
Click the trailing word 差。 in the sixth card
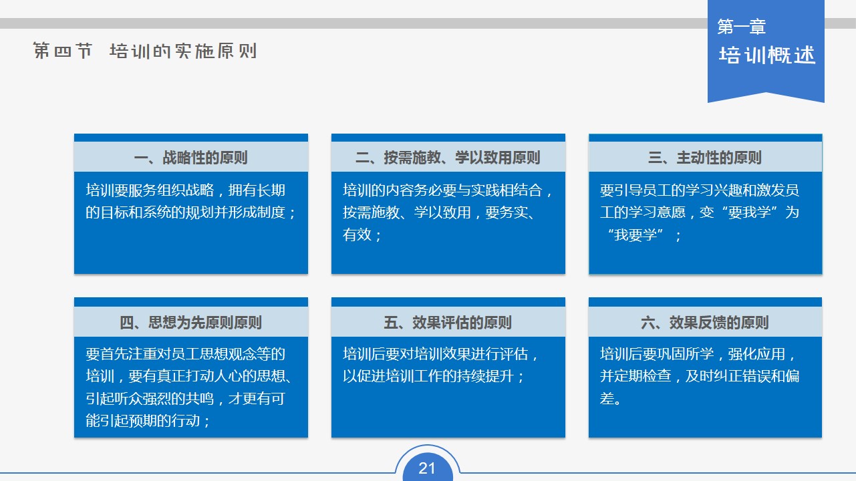(611, 399)
